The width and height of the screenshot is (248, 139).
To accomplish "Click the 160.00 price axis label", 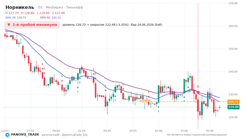I will (x=233, y=26).
